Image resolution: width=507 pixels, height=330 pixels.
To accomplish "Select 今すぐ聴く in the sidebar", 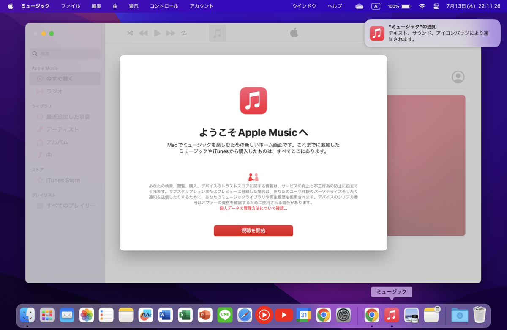I will pos(65,79).
